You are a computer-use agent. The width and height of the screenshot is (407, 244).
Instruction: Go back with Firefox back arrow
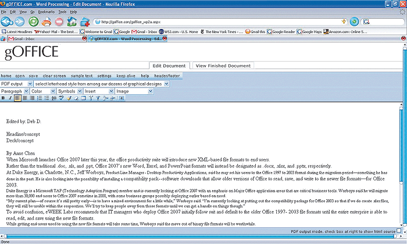pos(7,21)
